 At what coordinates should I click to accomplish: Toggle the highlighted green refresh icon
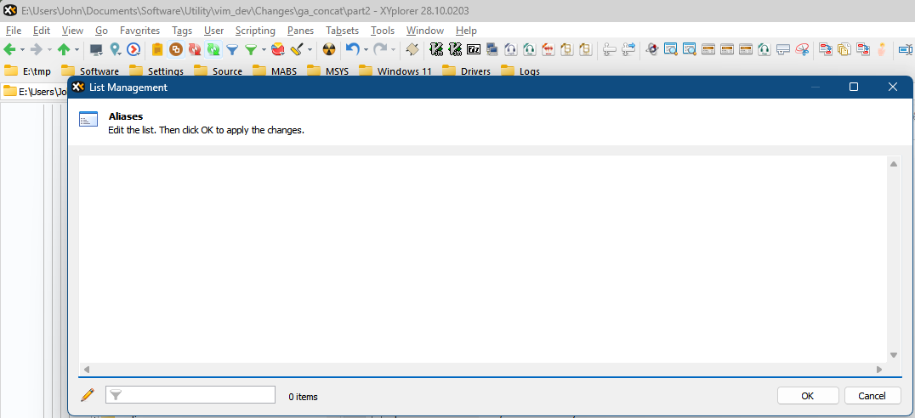click(x=213, y=49)
